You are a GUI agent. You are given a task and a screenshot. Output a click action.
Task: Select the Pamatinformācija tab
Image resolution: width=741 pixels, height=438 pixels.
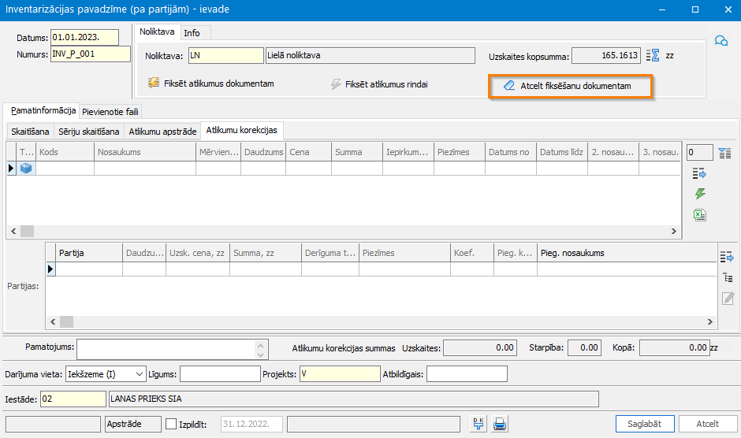tap(43, 110)
